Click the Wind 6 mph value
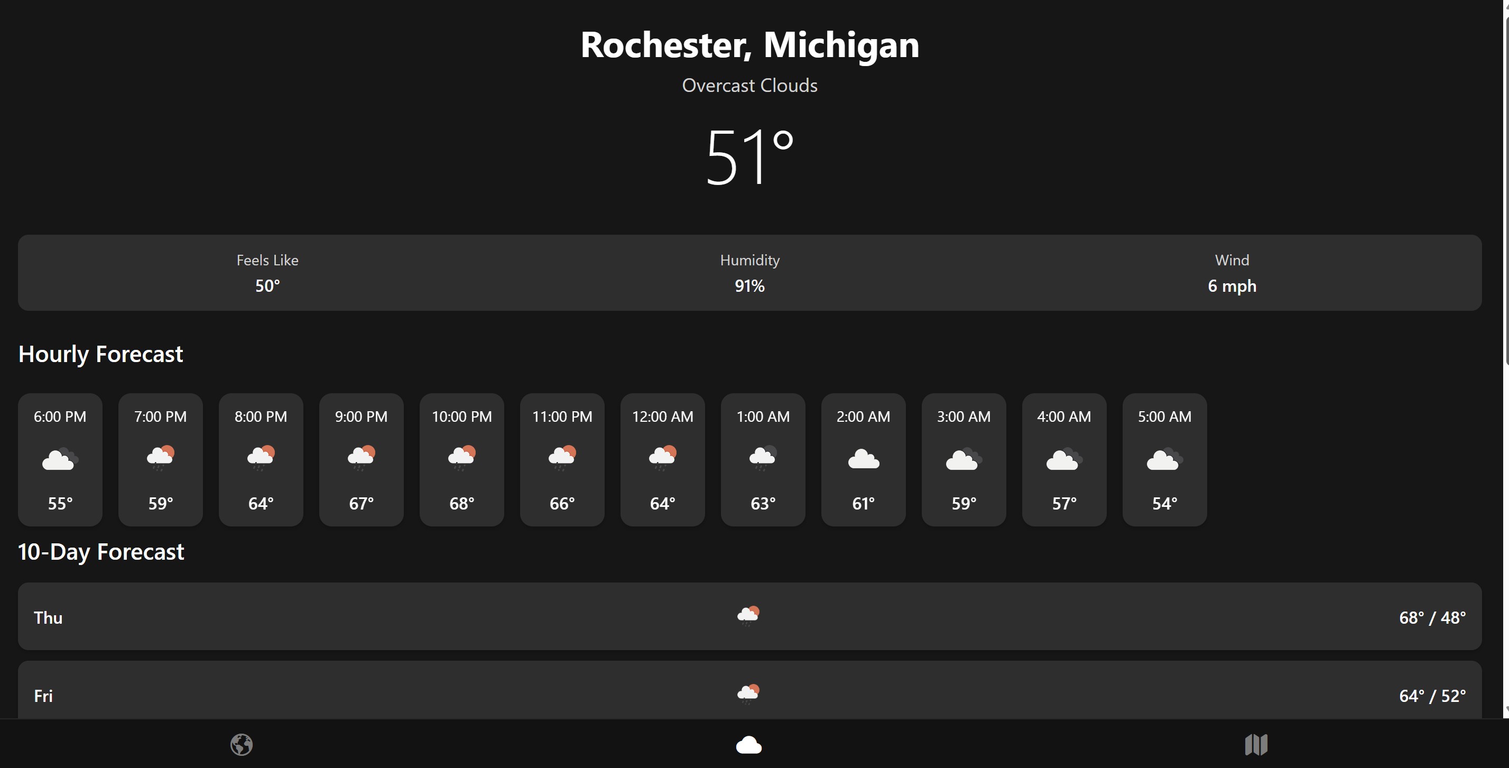1509x768 pixels. tap(1232, 286)
